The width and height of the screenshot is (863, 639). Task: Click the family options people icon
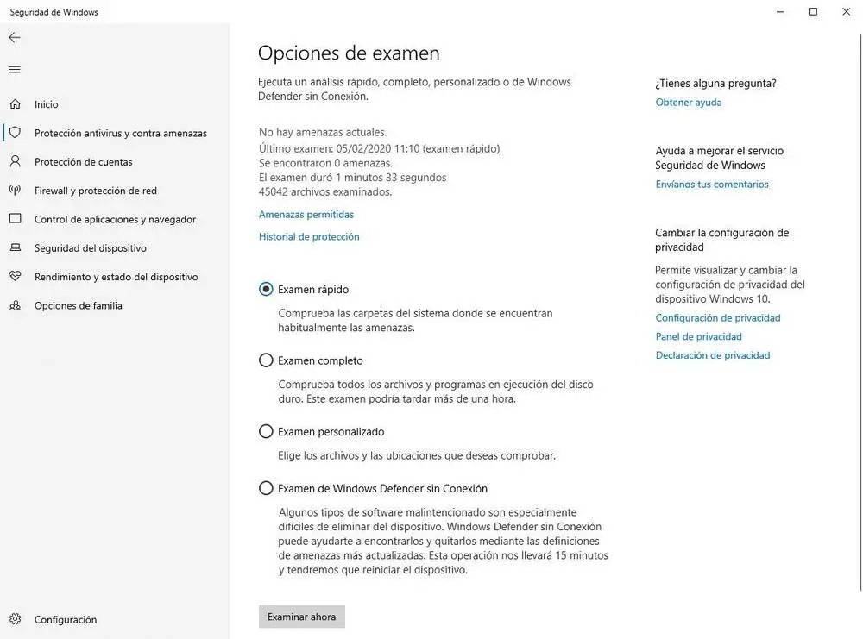(x=16, y=305)
